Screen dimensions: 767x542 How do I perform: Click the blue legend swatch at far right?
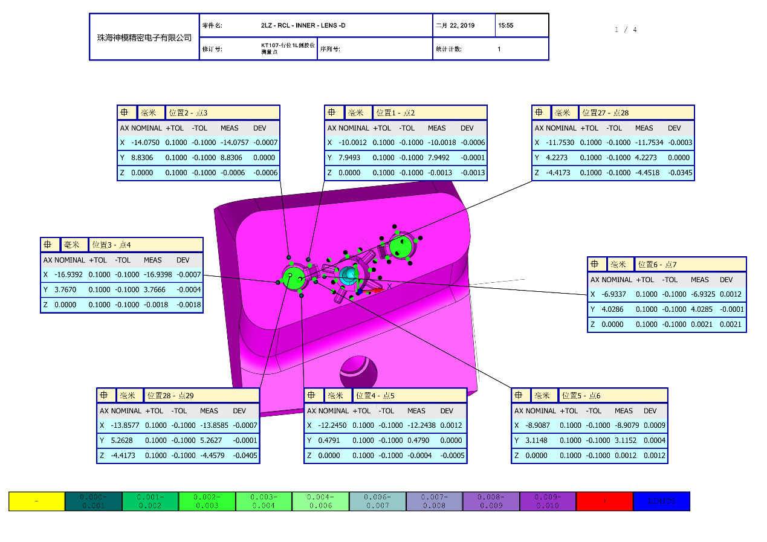point(661,502)
